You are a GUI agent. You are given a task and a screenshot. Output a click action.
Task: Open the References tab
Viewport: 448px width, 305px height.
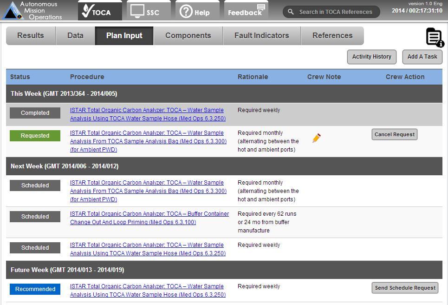click(x=332, y=35)
